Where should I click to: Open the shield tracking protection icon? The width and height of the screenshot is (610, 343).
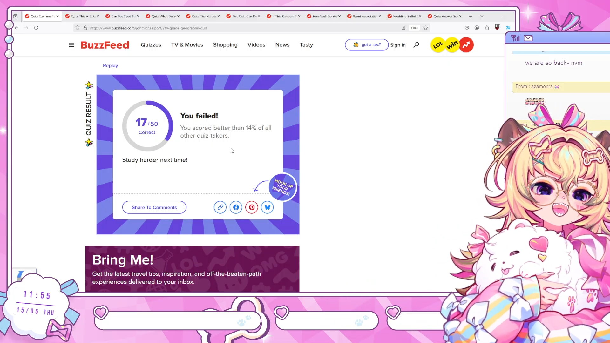(x=78, y=28)
